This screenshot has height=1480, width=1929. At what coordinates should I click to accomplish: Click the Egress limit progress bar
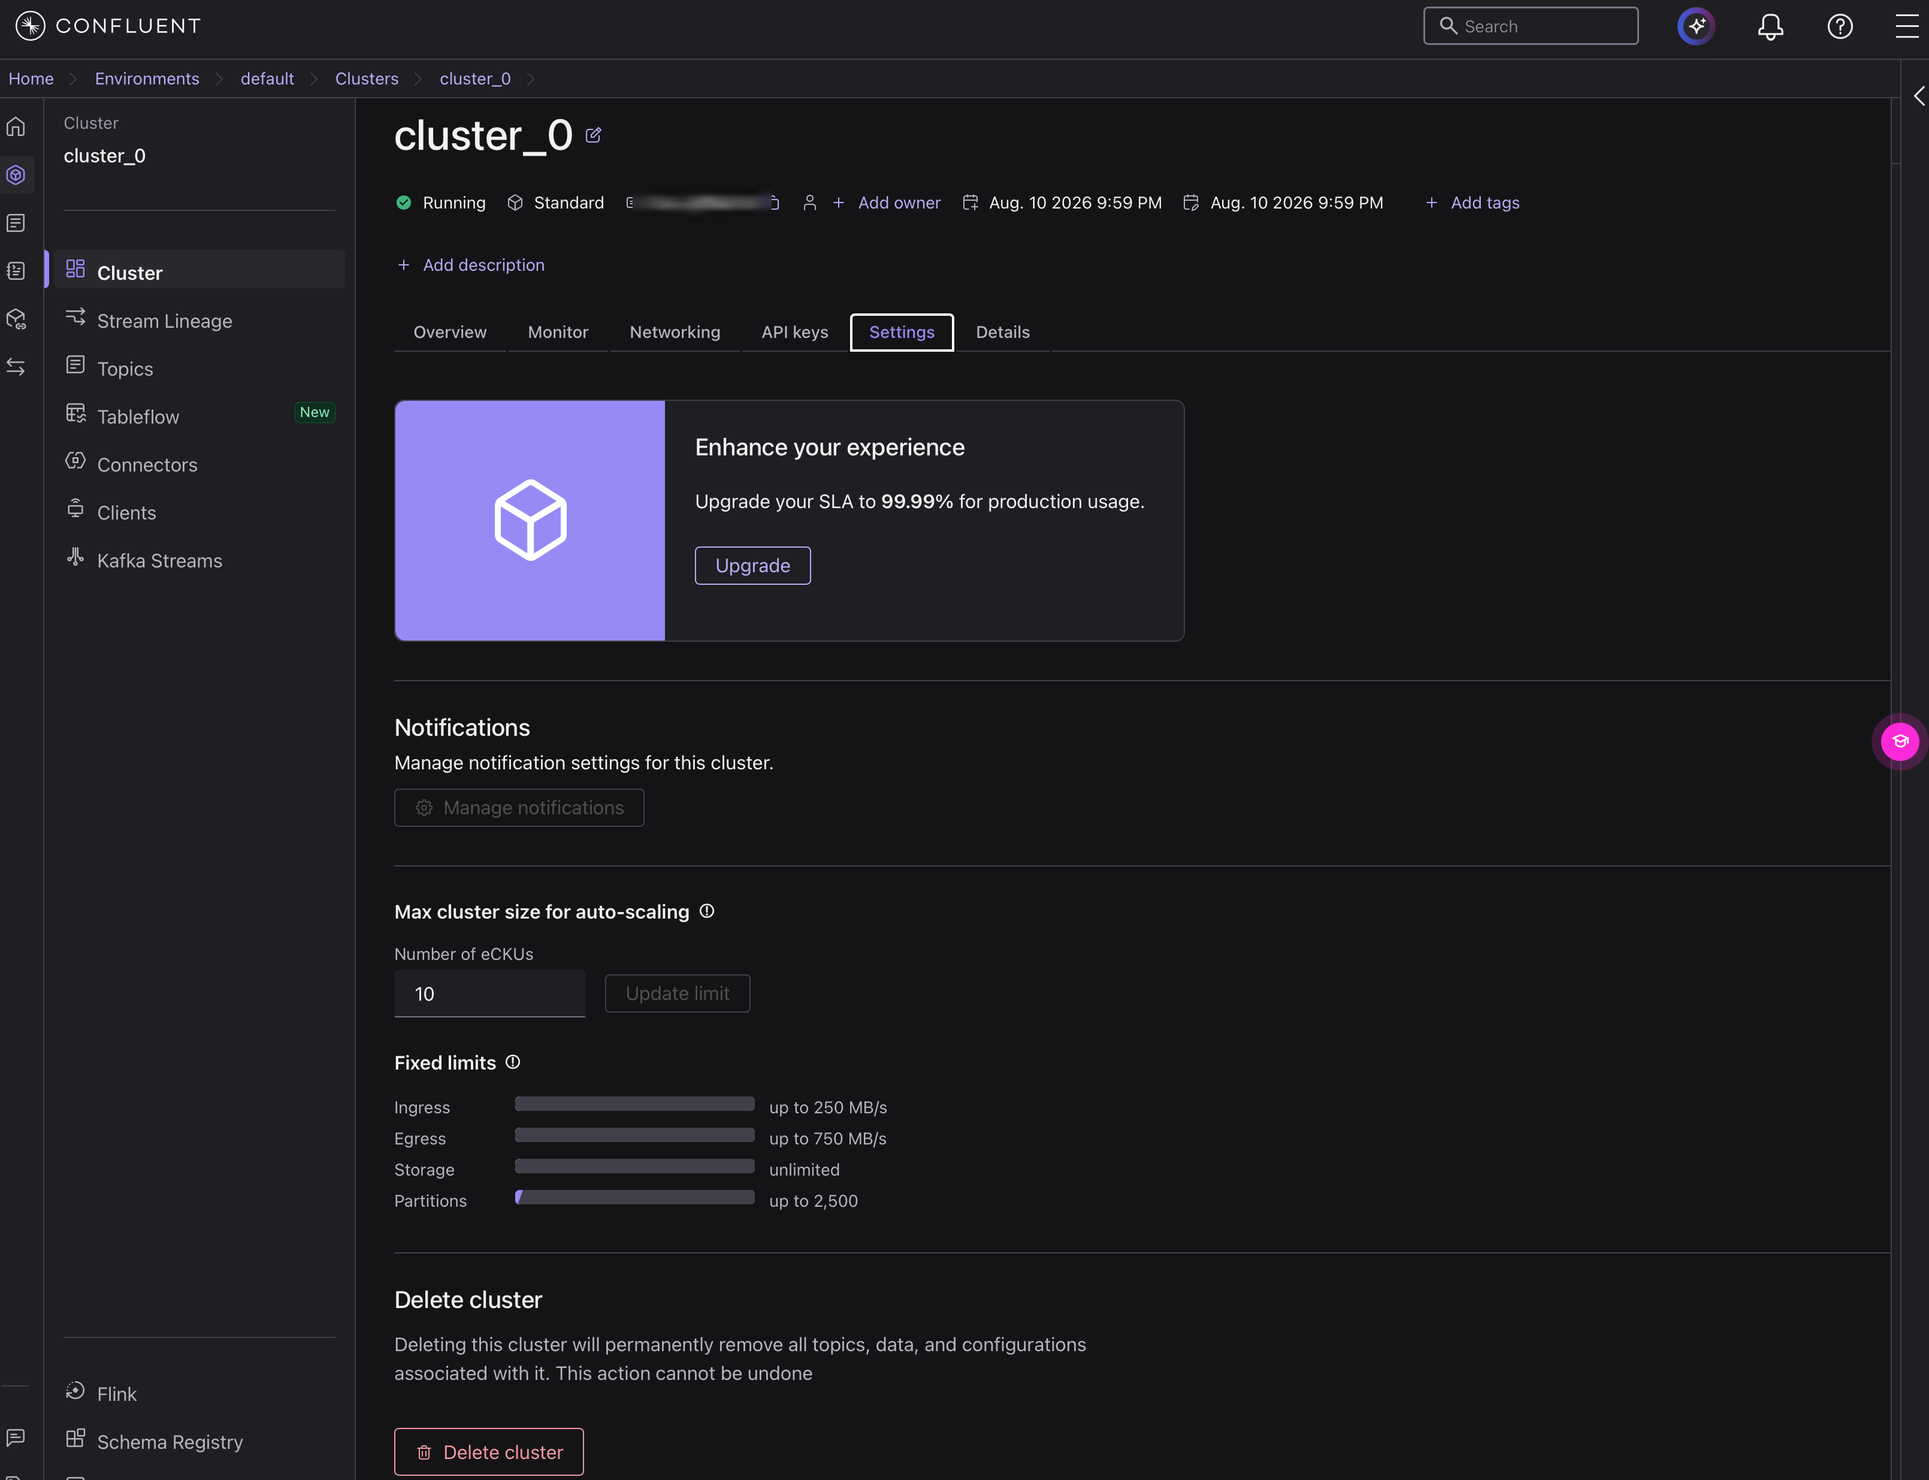point(634,1135)
